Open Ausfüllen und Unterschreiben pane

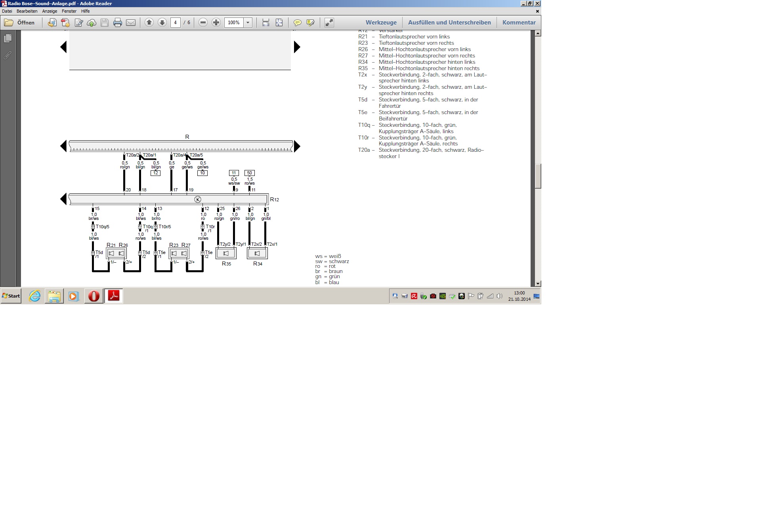pyautogui.click(x=449, y=23)
